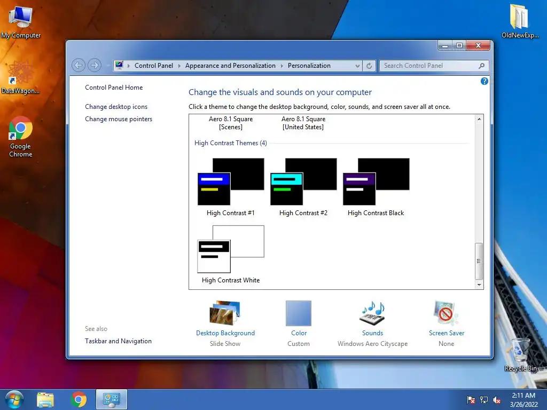Image resolution: width=547 pixels, height=410 pixels.
Task: Click the High Contrast Themes (4) header
Action: pos(231,143)
